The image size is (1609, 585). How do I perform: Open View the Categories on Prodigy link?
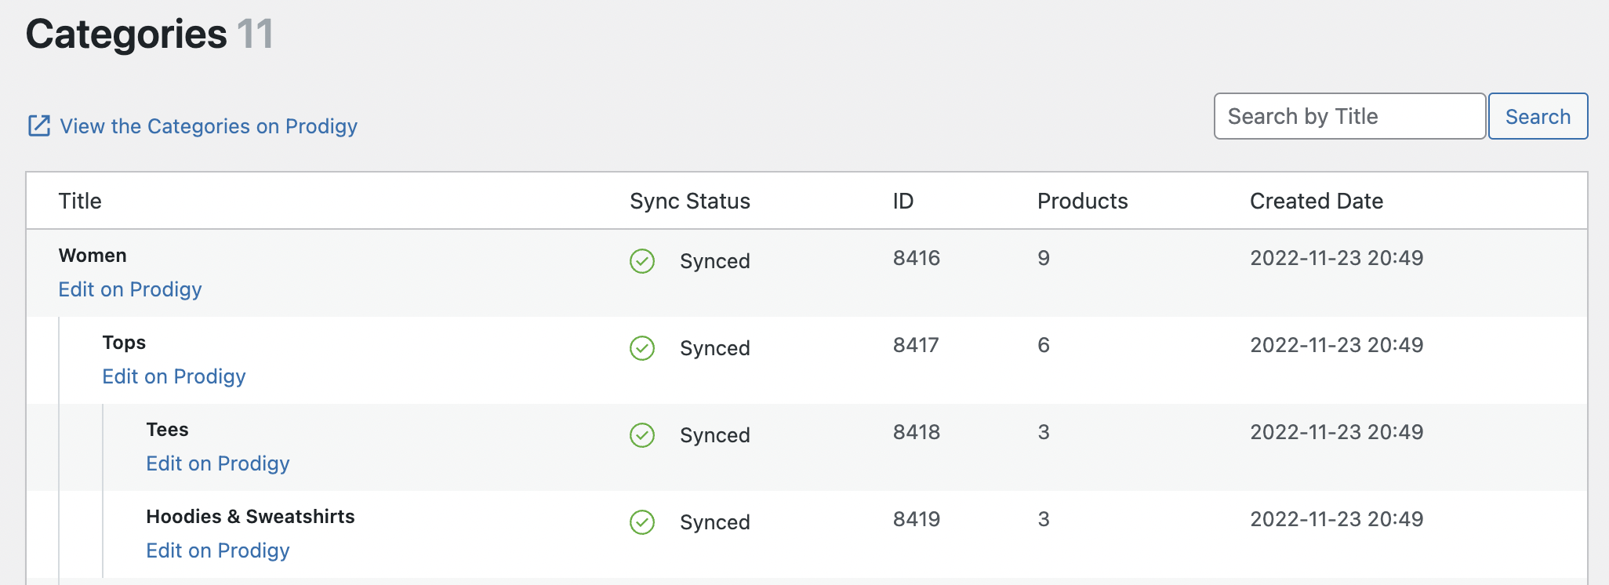pyautogui.click(x=209, y=126)
